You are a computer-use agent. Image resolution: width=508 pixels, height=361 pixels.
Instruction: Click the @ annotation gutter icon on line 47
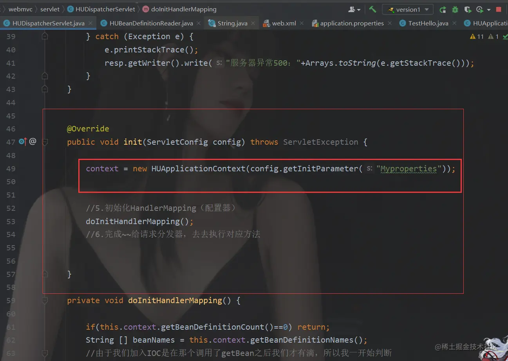(33, 142)
